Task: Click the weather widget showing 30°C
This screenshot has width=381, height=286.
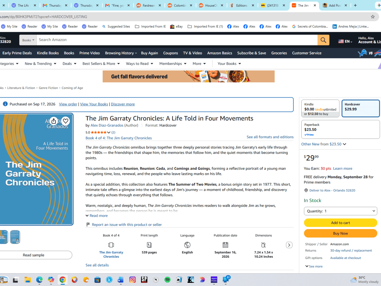Action: (x=364, y=280)
